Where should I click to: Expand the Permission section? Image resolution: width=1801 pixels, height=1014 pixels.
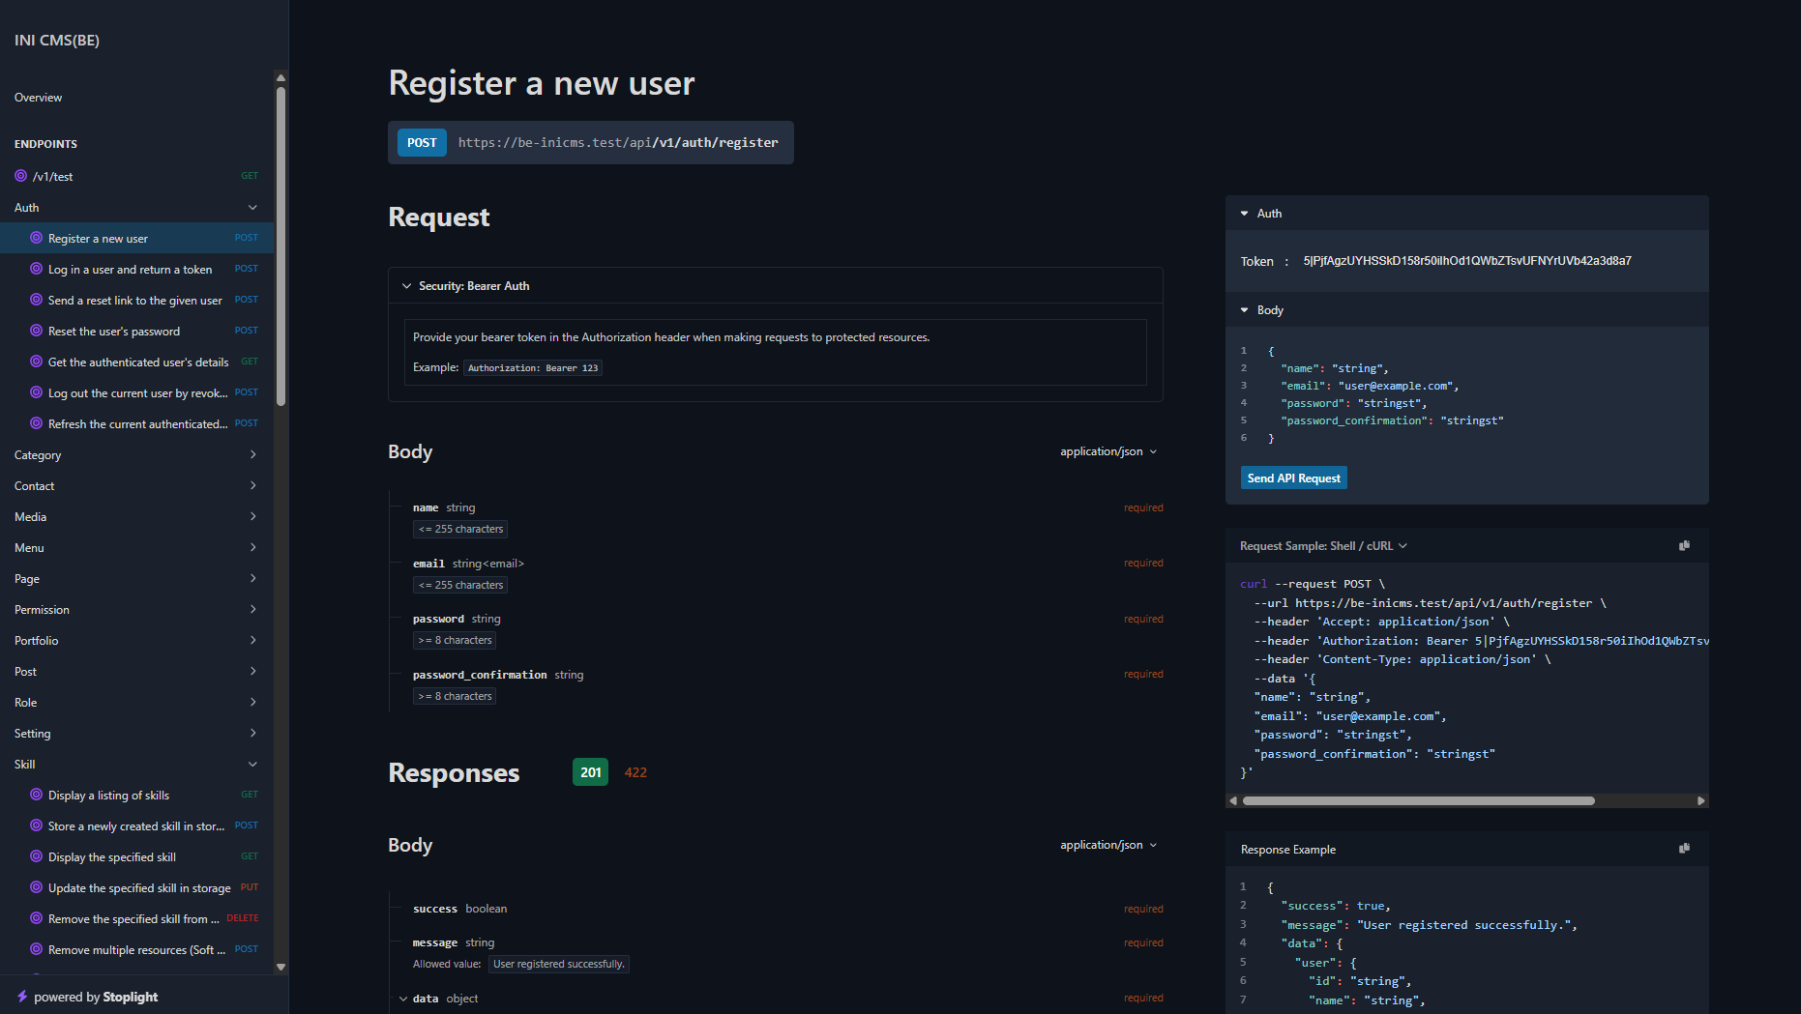[x=252, y=610]
